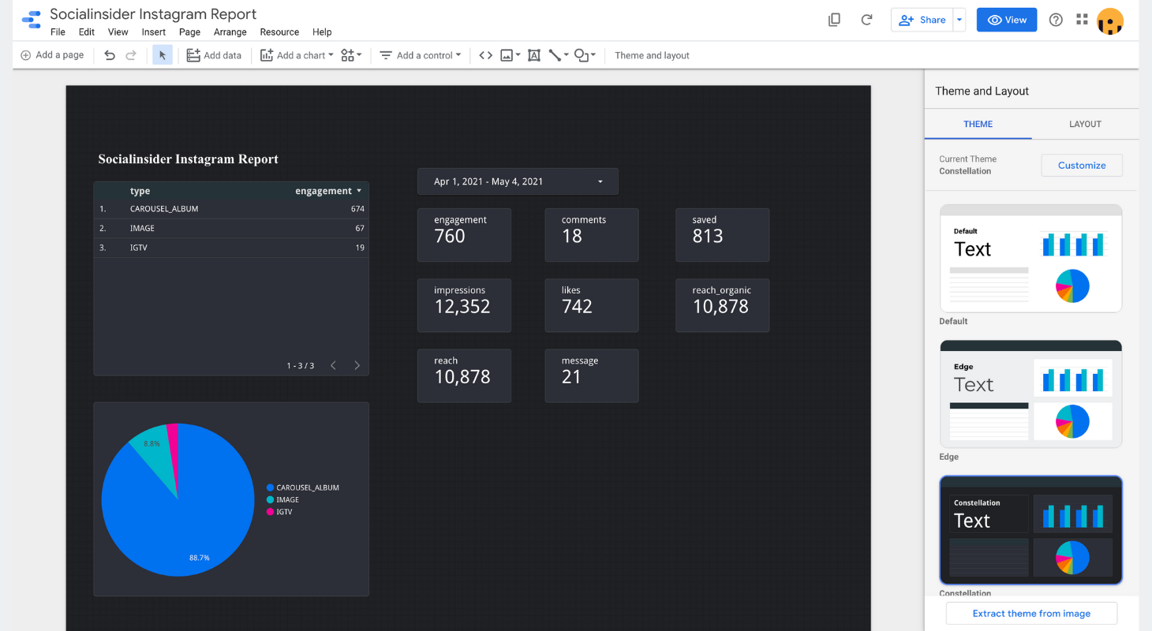Screen dimensions: 1152x631
Task: Open the Help menu
Action: pos(322,32)
